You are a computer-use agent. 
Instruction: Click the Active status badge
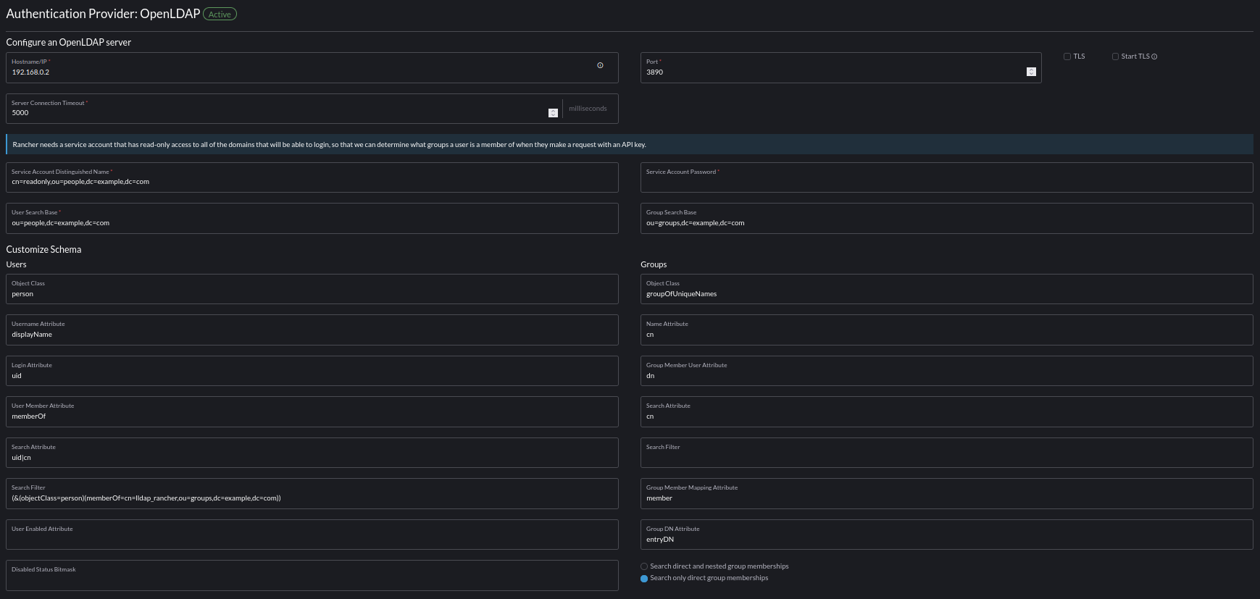(220, 14)
